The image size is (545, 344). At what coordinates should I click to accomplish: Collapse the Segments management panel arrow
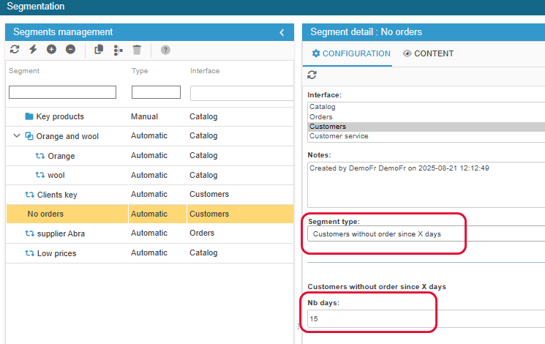pos(282,32)
